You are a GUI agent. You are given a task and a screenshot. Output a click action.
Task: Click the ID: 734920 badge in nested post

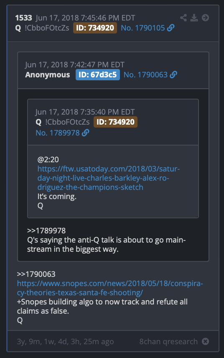coord(115,122)
